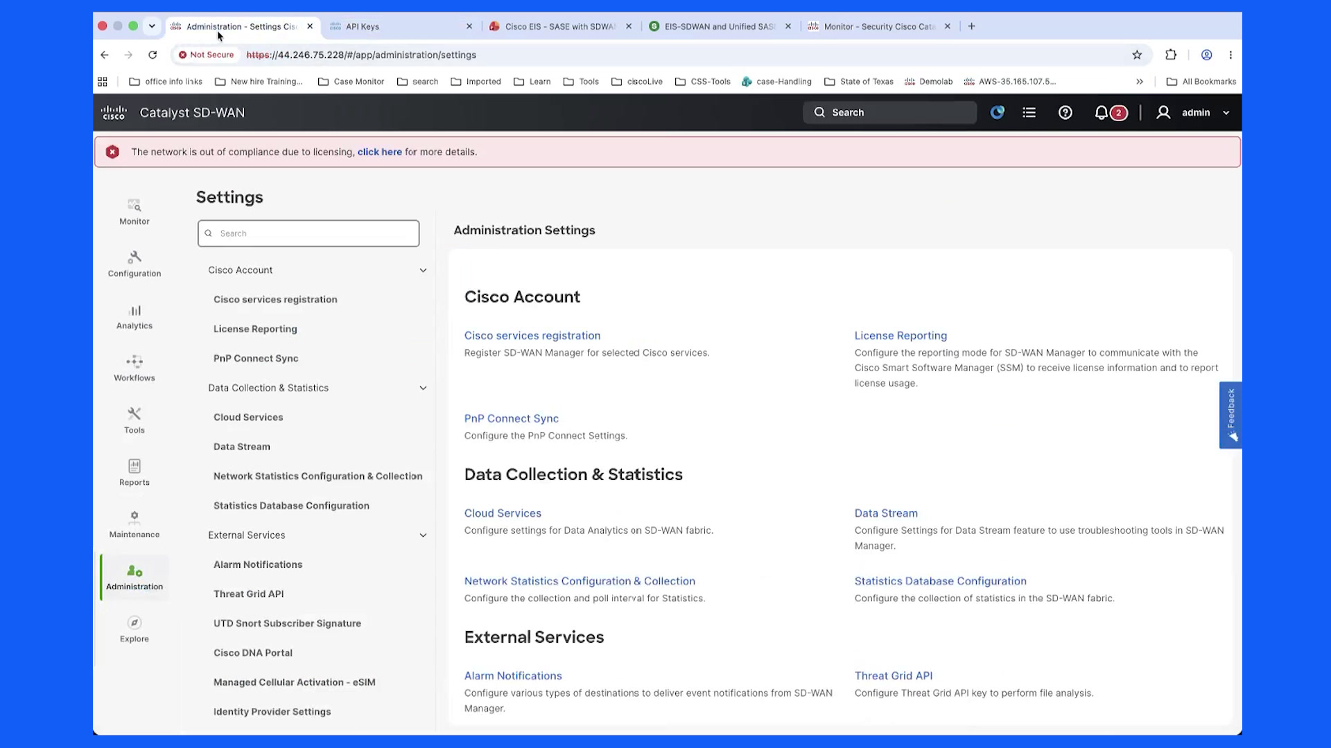Collapse the Cisco Account group
1331x748 pixels.
423,270
